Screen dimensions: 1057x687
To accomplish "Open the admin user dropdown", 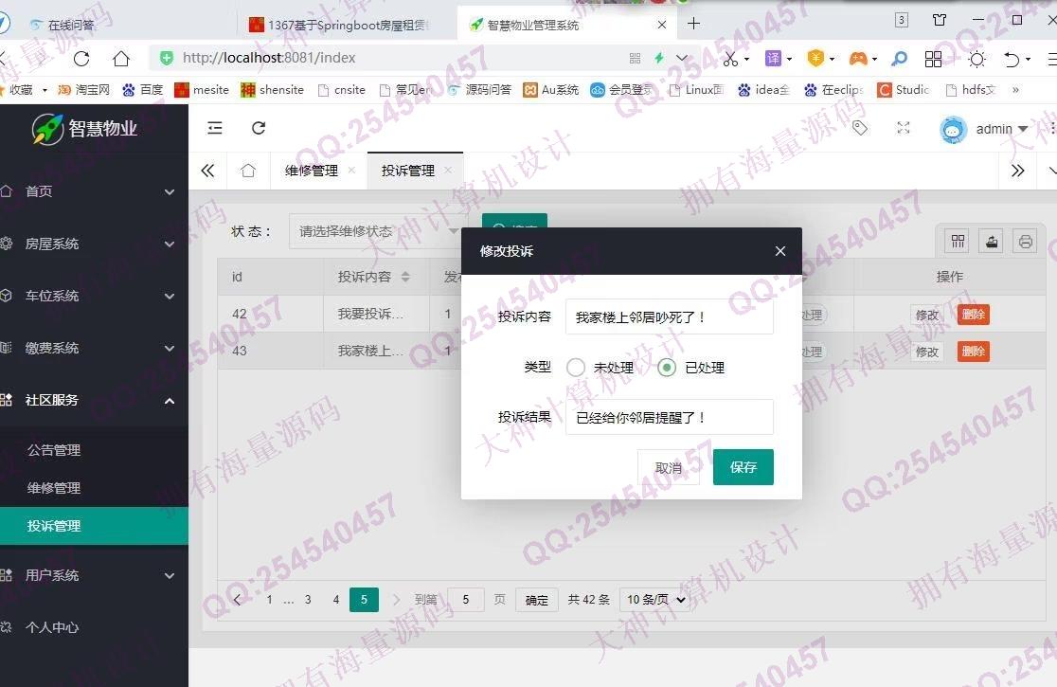I will [x=1002, y=129].
